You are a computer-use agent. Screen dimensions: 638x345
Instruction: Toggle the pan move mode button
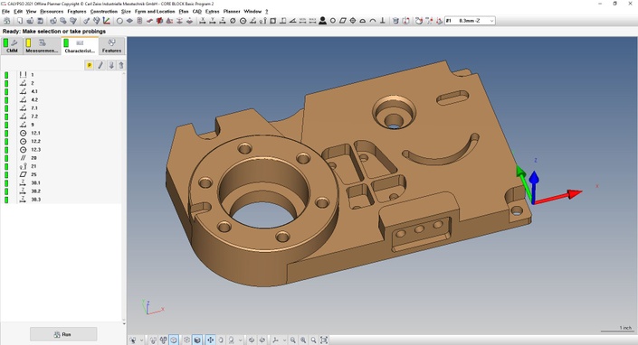210,340
